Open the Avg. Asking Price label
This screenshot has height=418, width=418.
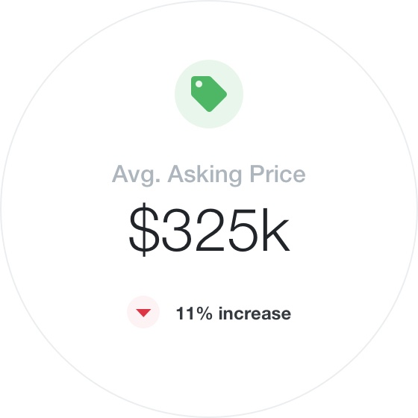209,175
